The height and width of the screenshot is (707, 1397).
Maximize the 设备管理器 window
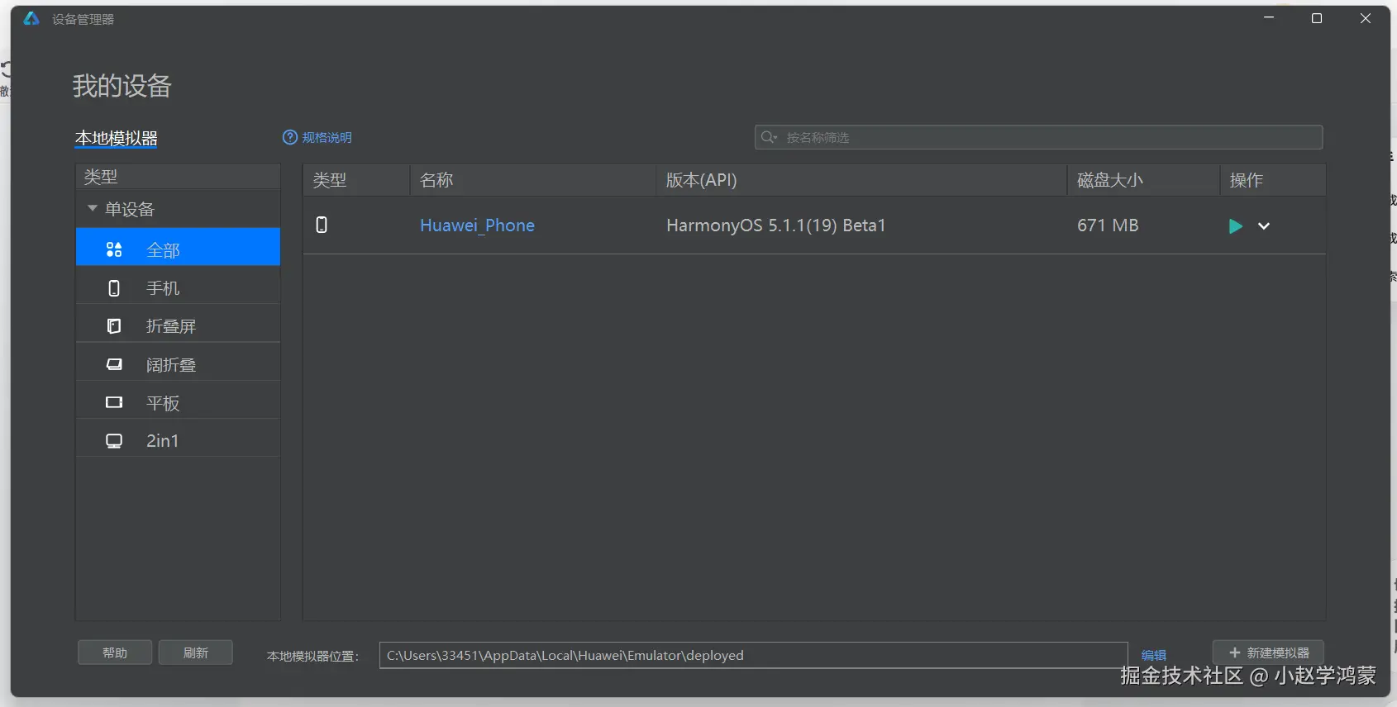point(1317,18)
